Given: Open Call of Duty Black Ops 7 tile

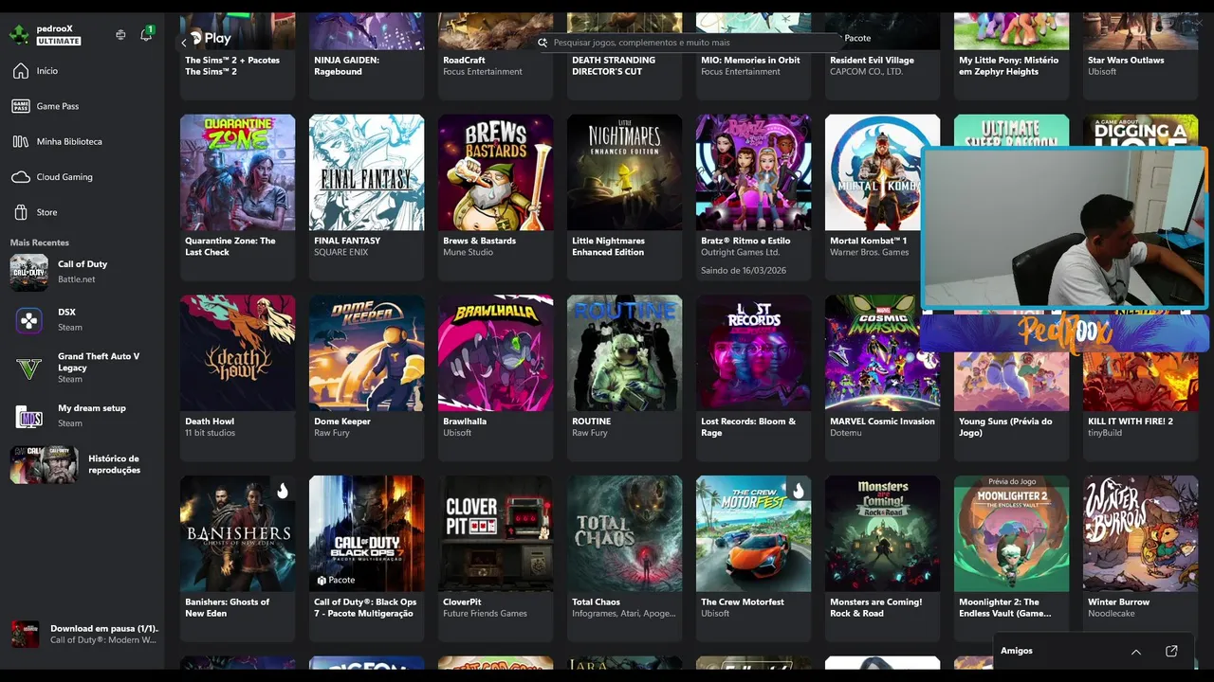Looking at the screenshot, I should tap(367, 558).
